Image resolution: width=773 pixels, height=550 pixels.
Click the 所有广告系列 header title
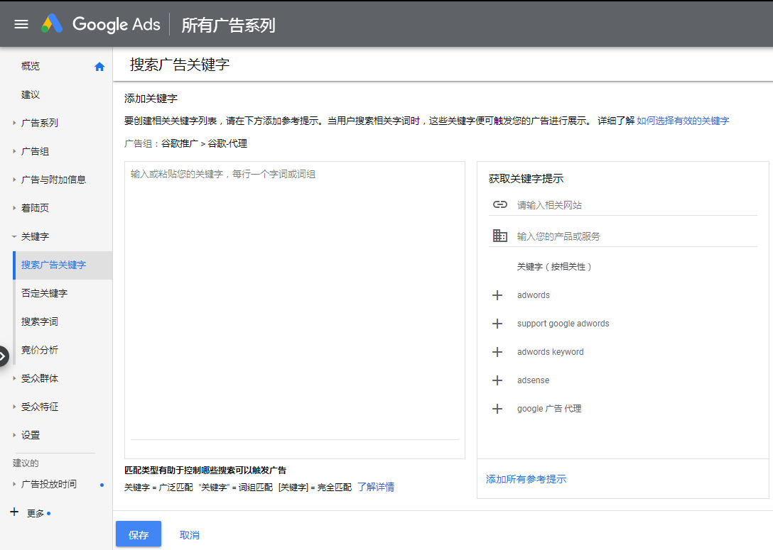pyautogui.click(x=228, y=25)
